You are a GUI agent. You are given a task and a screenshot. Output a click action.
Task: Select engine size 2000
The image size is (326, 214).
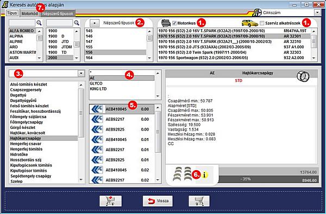point(60,57)
